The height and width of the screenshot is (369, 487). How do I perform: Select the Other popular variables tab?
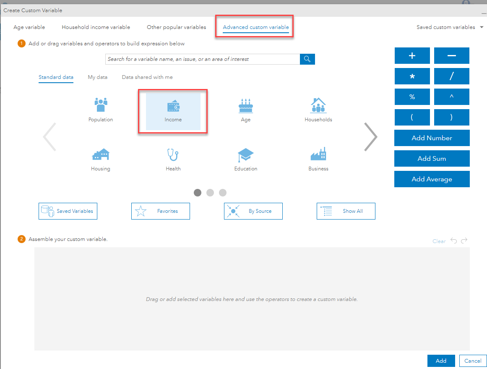(176, 27)
